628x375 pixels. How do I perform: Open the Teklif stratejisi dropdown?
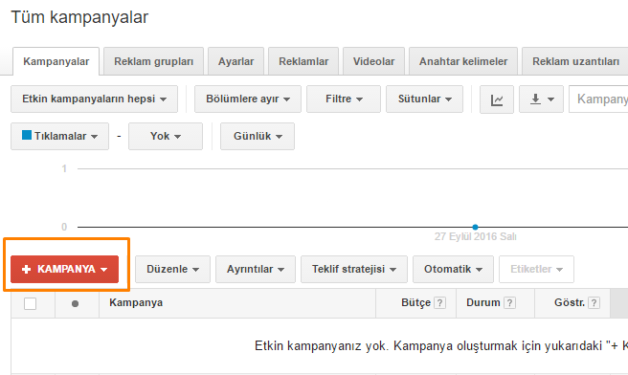[354, 270]
